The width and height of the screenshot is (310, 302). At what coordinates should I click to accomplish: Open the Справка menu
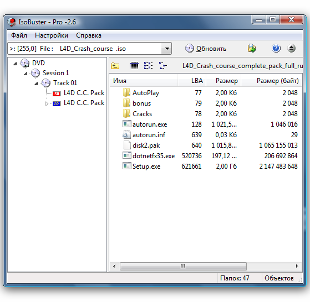[x=89, y=35]
